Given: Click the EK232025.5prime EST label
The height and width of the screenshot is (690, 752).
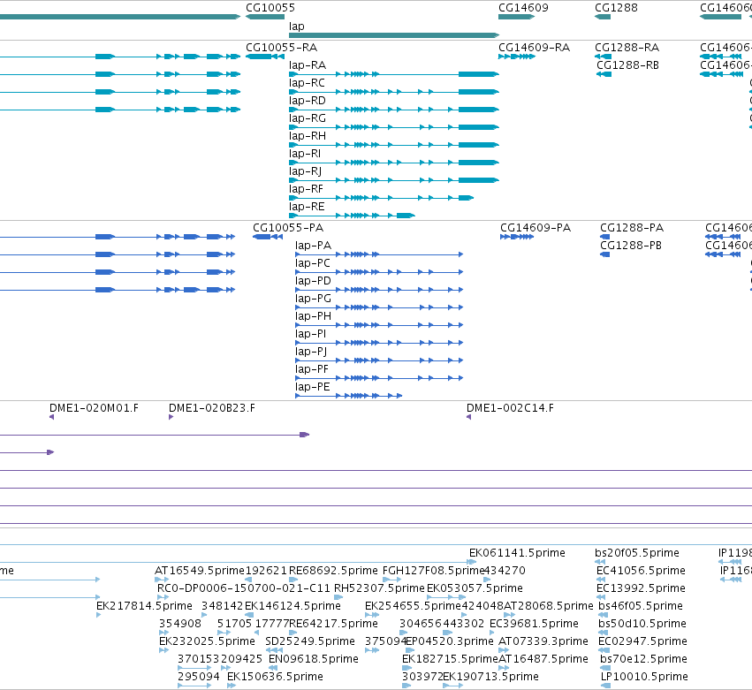Looking at the screenshot, I should coord(207,641).
